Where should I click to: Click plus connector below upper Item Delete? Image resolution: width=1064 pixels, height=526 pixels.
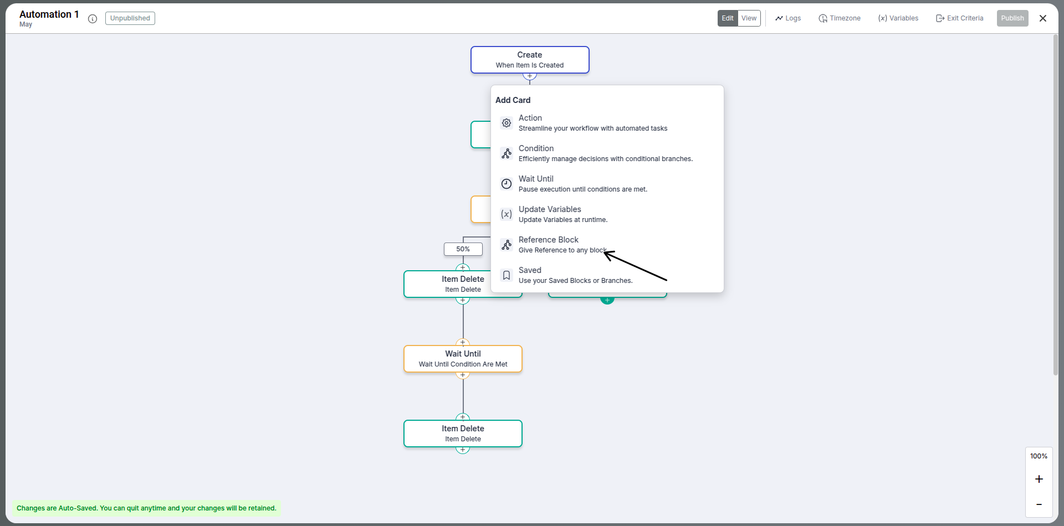[x=463, y=301]
